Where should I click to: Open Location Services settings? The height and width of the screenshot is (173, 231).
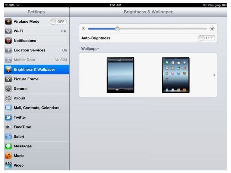pos(37,50)
